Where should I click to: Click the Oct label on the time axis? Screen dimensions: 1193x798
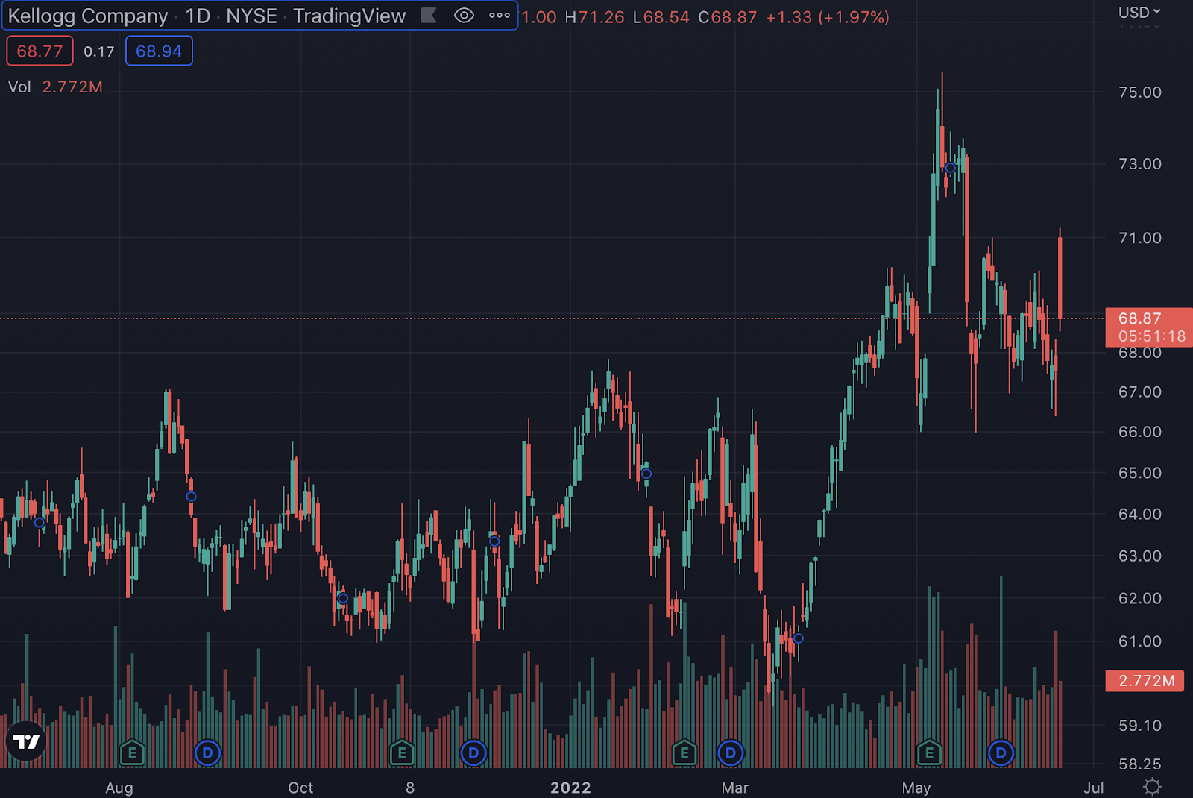(x=300, y=788)
